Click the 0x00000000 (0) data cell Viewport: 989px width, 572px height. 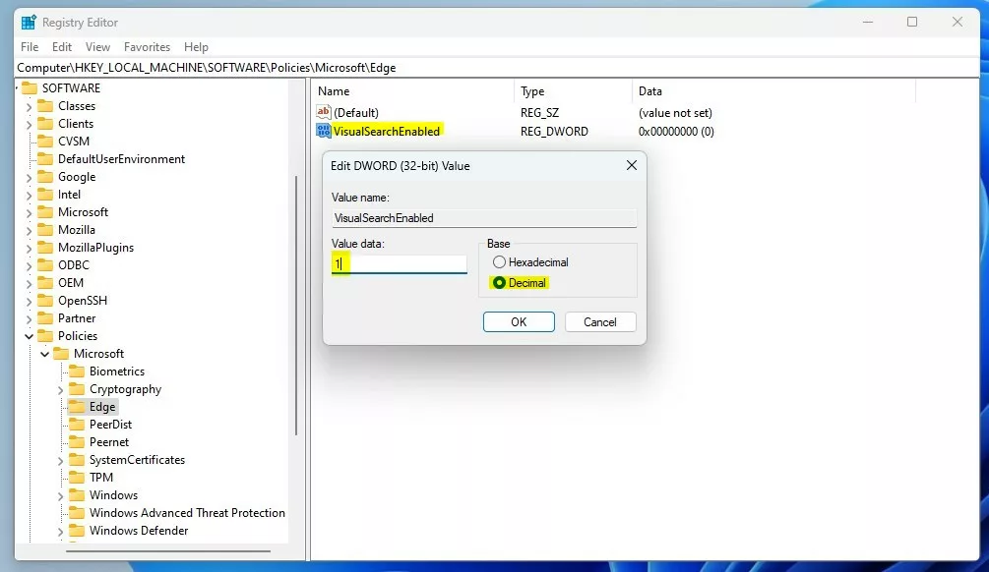(676, 131)
